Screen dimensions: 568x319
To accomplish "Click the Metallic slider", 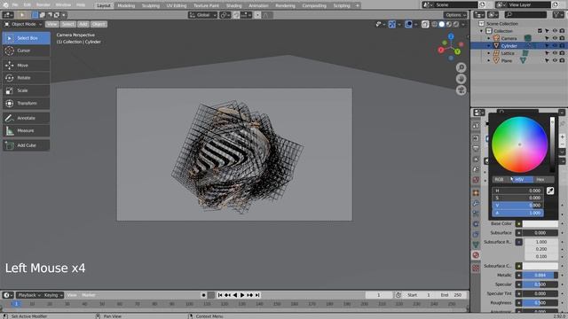I will point(540,276).
